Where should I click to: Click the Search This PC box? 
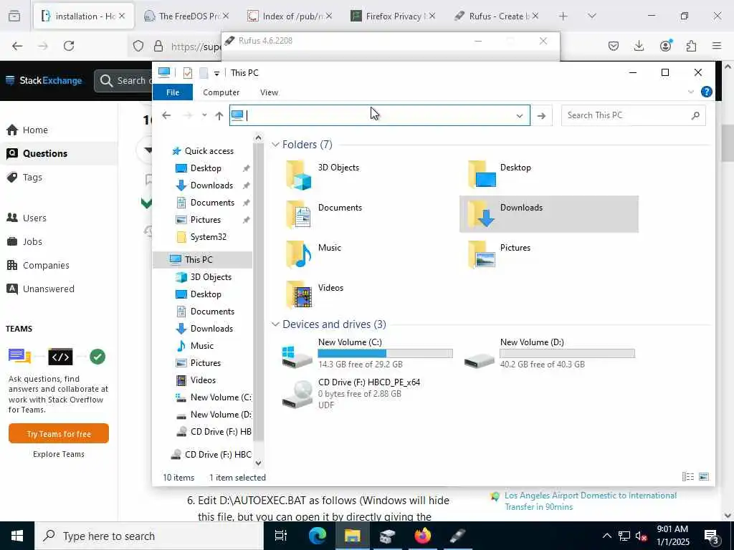(x=633, y=115)
